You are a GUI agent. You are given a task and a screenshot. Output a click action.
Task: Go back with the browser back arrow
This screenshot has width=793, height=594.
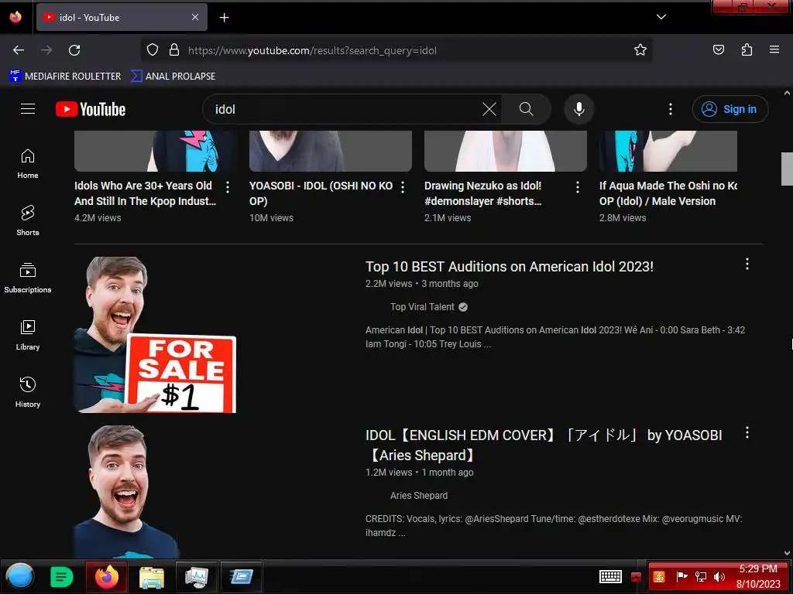[19, 50]
